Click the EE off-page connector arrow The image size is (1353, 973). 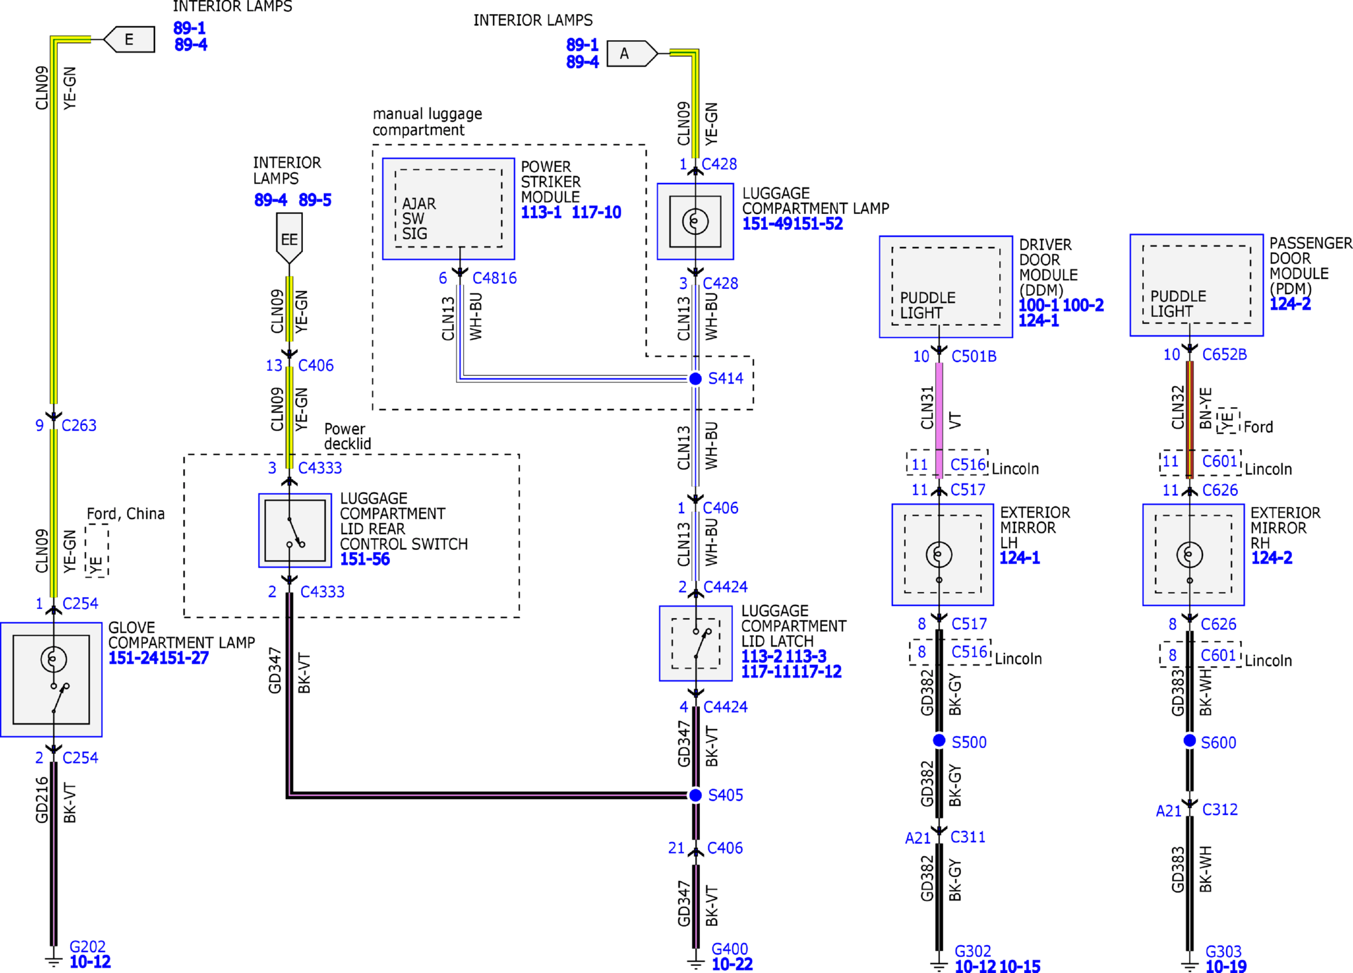tap(289, 239)
